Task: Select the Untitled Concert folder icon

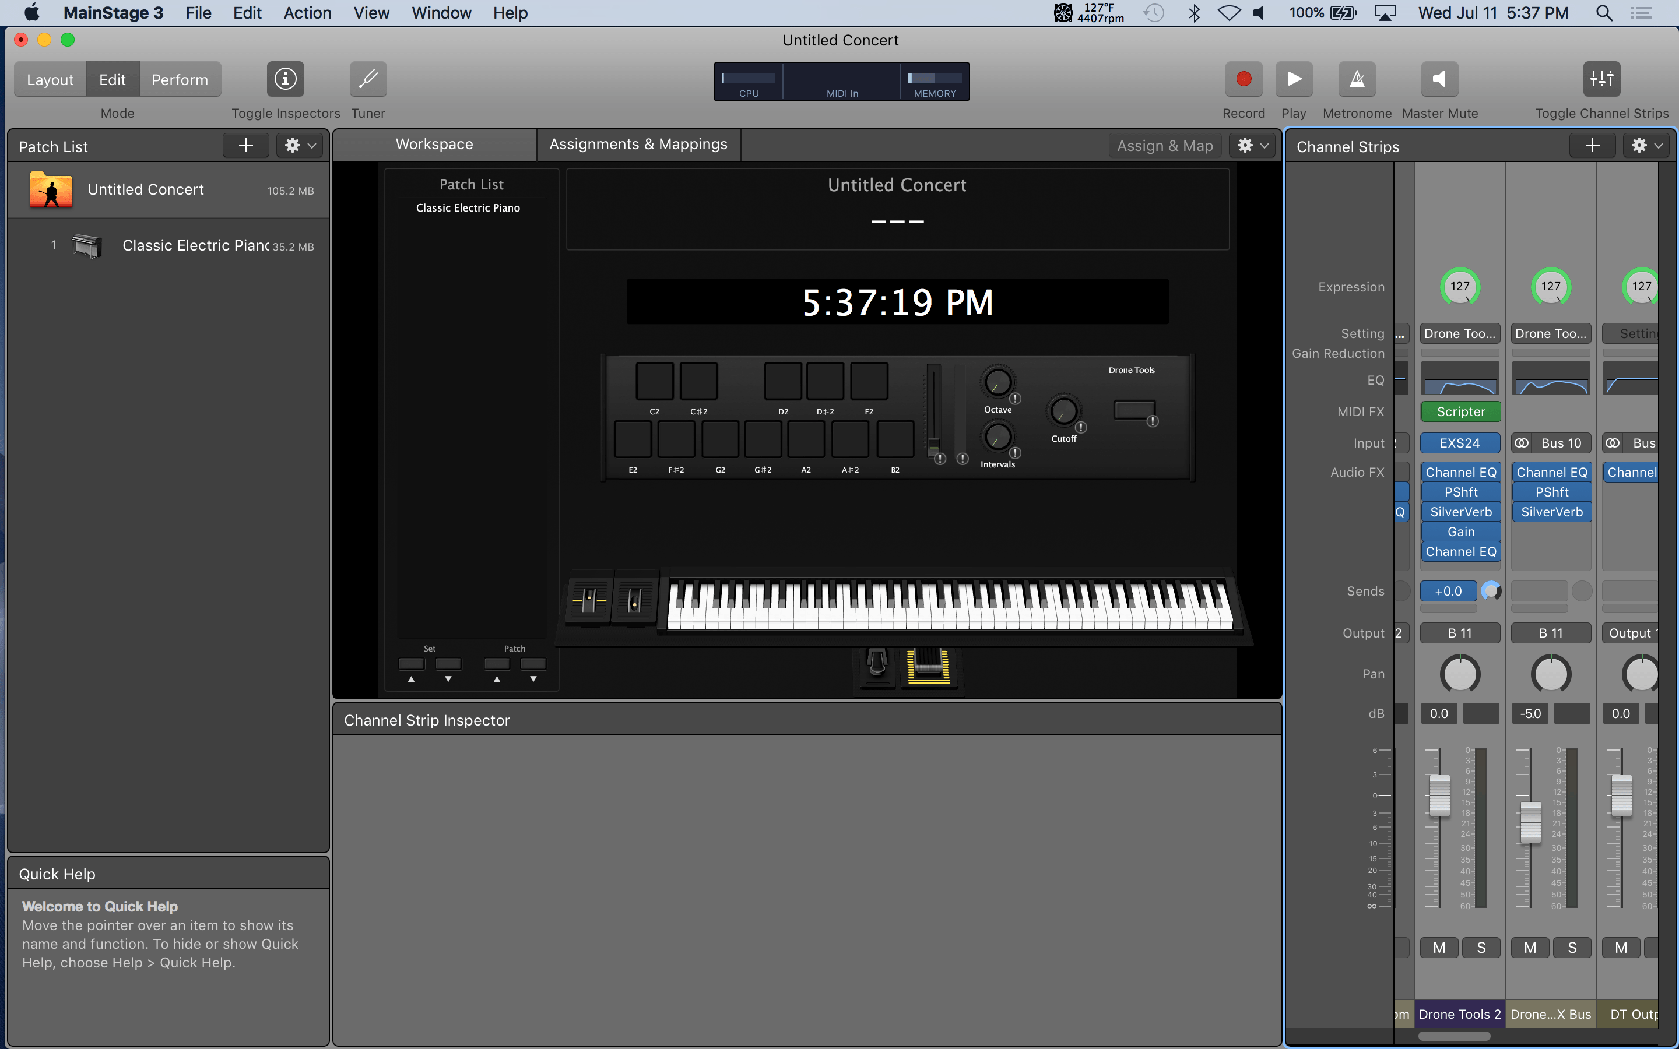Action: 51,190
